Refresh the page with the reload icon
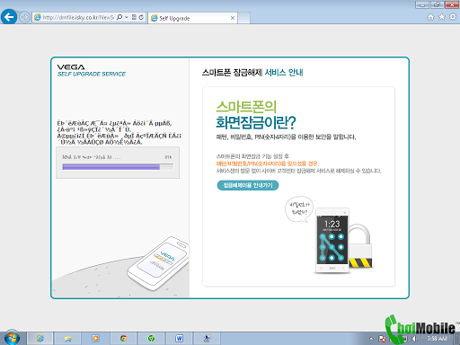460x345 pixels. point(141,17)
